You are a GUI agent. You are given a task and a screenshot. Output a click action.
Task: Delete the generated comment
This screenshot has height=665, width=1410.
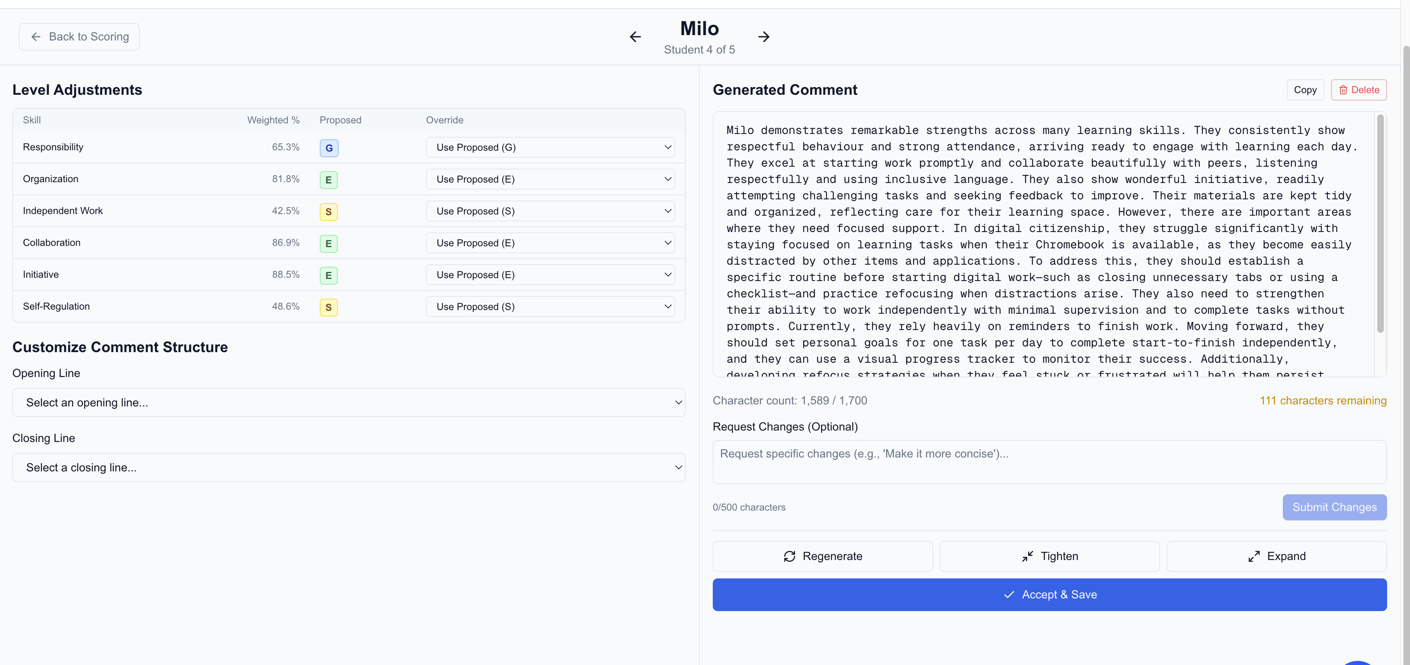pos(1358,90)
